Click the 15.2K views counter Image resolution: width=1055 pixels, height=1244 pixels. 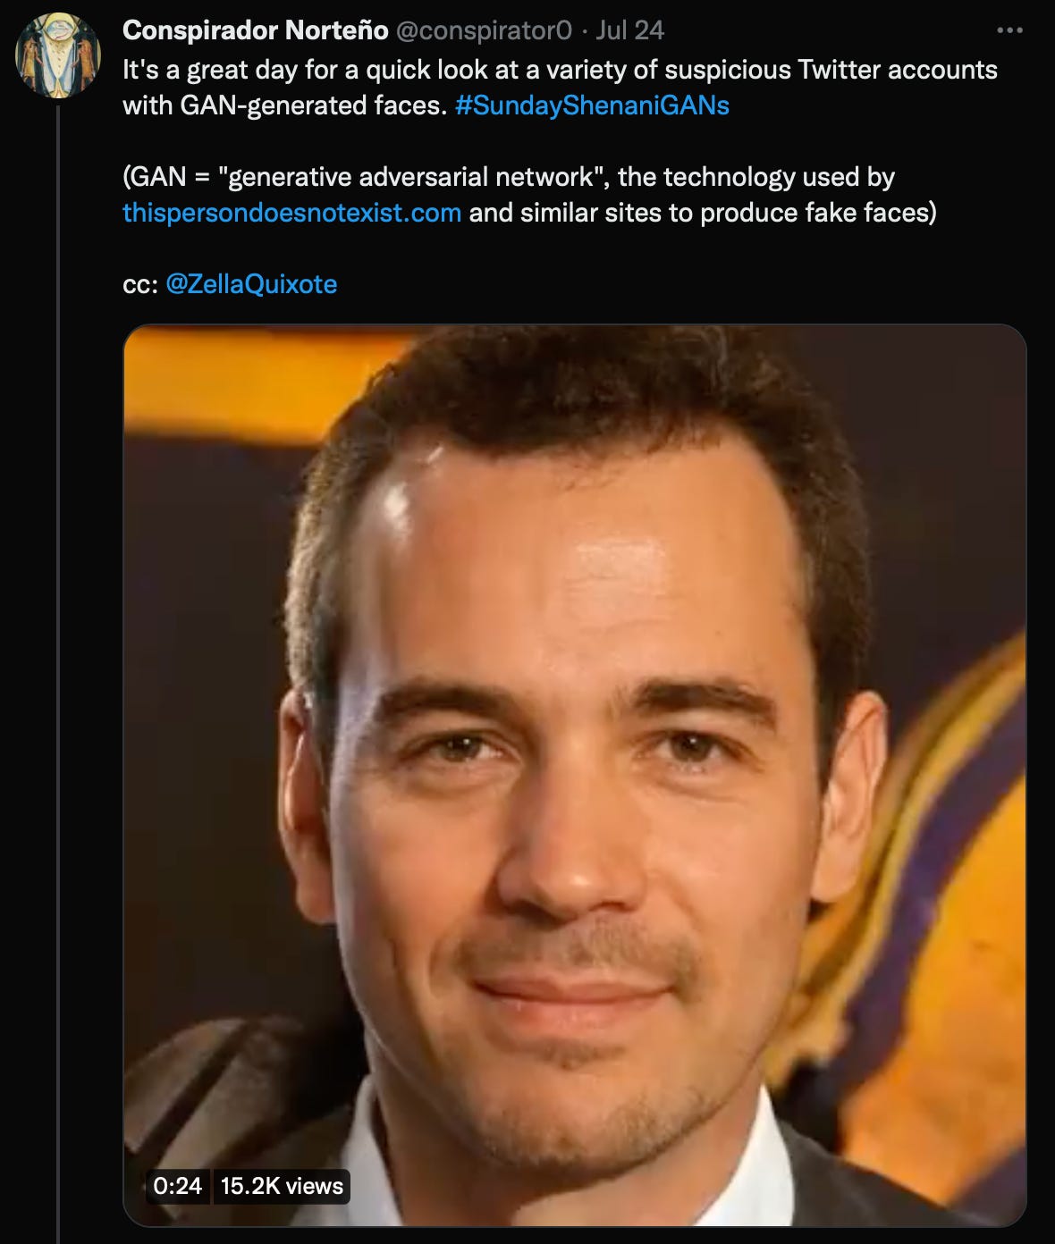click(282, 1186)
